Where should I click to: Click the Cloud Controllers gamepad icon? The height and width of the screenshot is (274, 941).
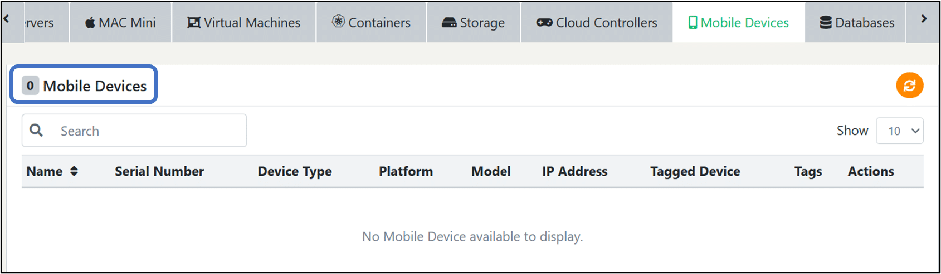(x=544, y=23)
